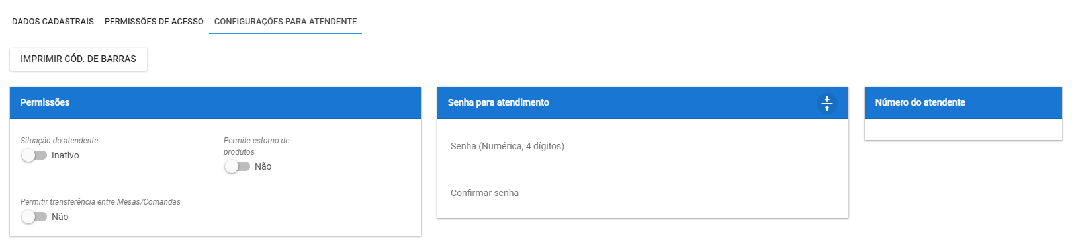The width and height of the screenshot is (1072, 245).
Task: Click the Não label under Permitir transferência
Action: (x=60, y=217)
